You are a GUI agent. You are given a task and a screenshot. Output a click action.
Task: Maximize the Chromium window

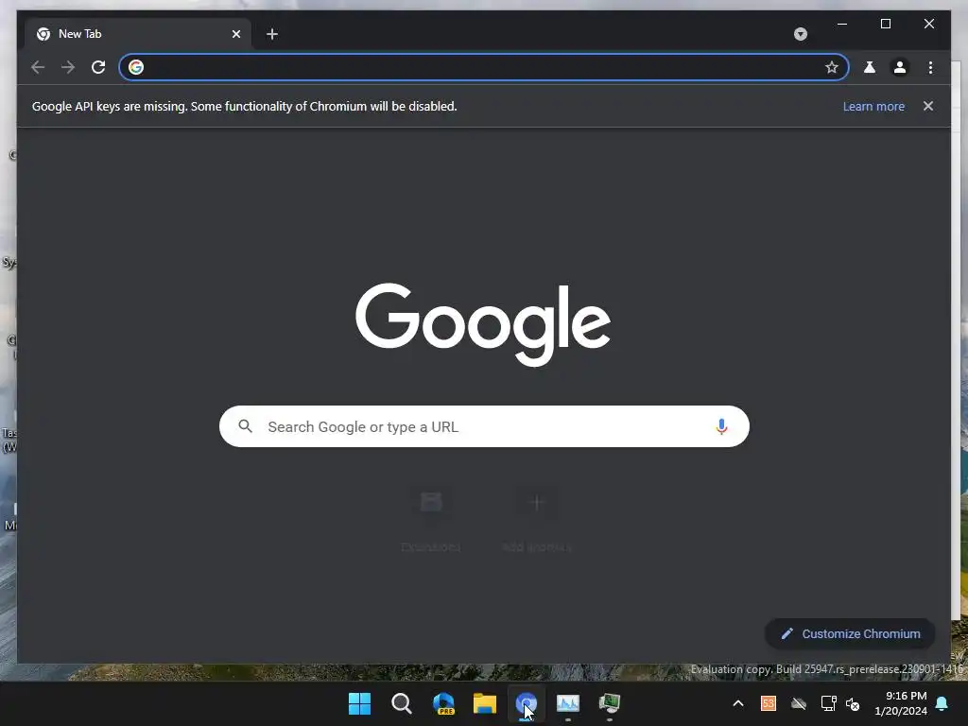[x=885, y=24]
